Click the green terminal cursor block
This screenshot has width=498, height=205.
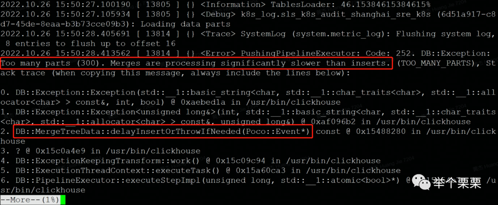click(63, 200)
